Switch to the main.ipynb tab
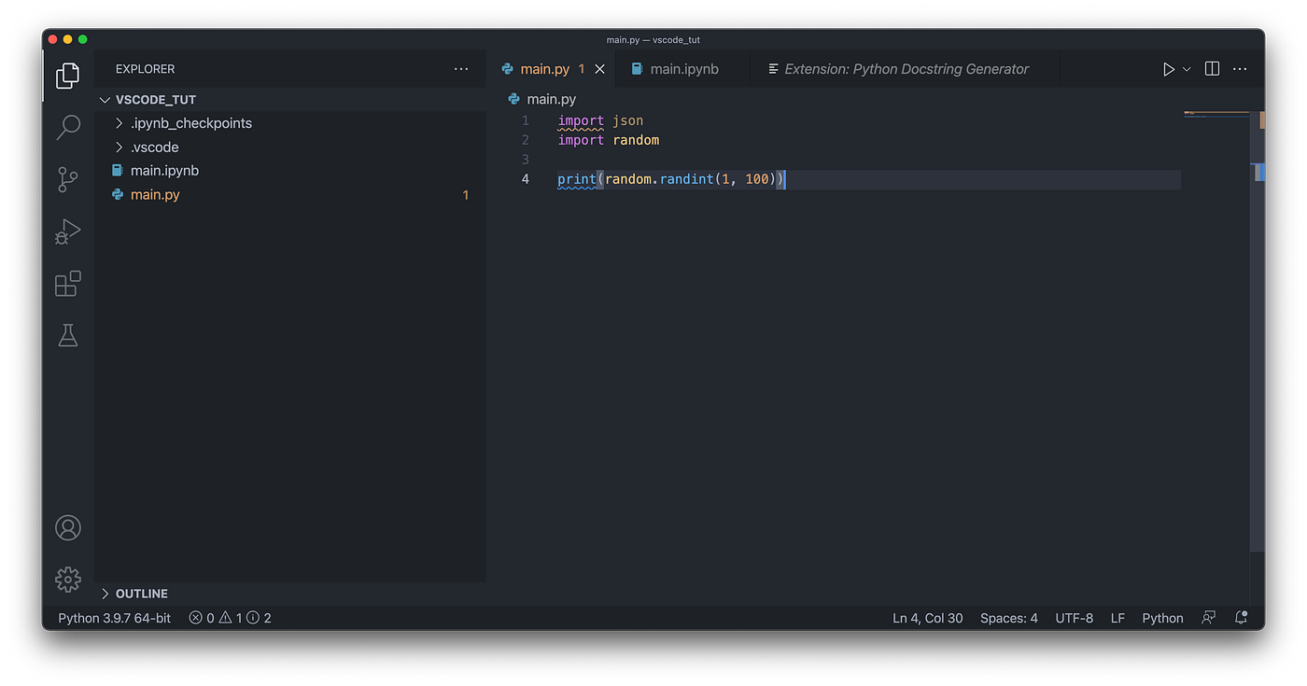1307x686 pixels. pos(683,68)
